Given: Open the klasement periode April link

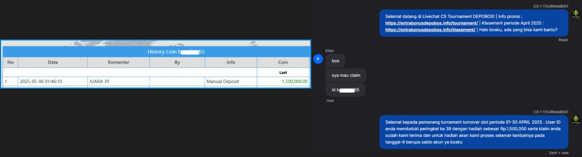Looking at the screenshot, I should click(430, 30).
